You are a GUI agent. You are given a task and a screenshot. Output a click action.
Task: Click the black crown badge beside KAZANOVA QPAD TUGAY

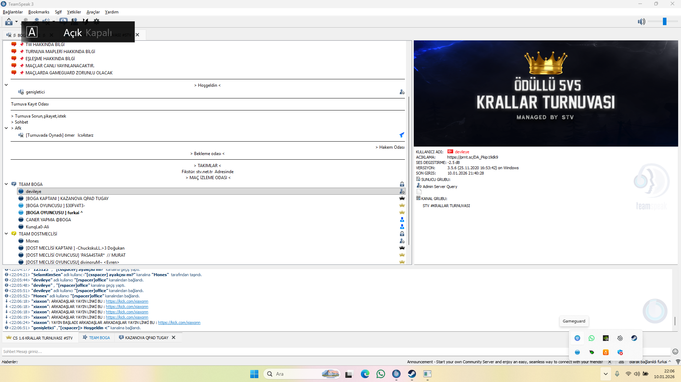coord(402,198)
